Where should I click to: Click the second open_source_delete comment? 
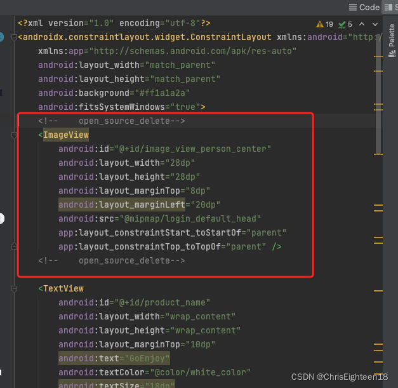pyautogui.click(x=112, y=261)
